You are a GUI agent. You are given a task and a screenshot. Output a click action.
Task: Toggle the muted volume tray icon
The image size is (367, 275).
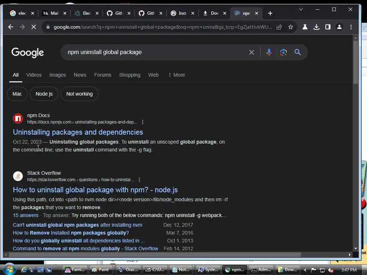coord(330,270)
